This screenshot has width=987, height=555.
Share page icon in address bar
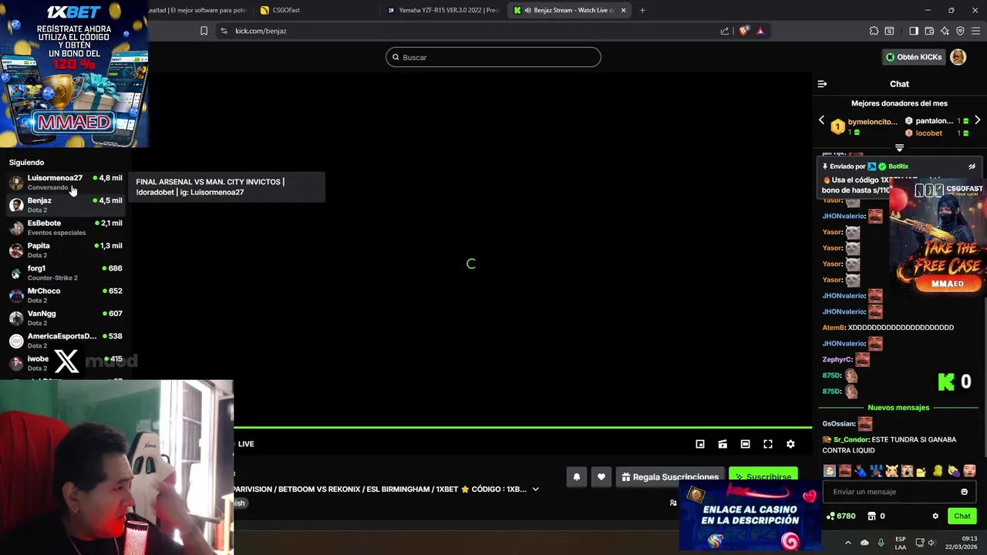(725, 31)
